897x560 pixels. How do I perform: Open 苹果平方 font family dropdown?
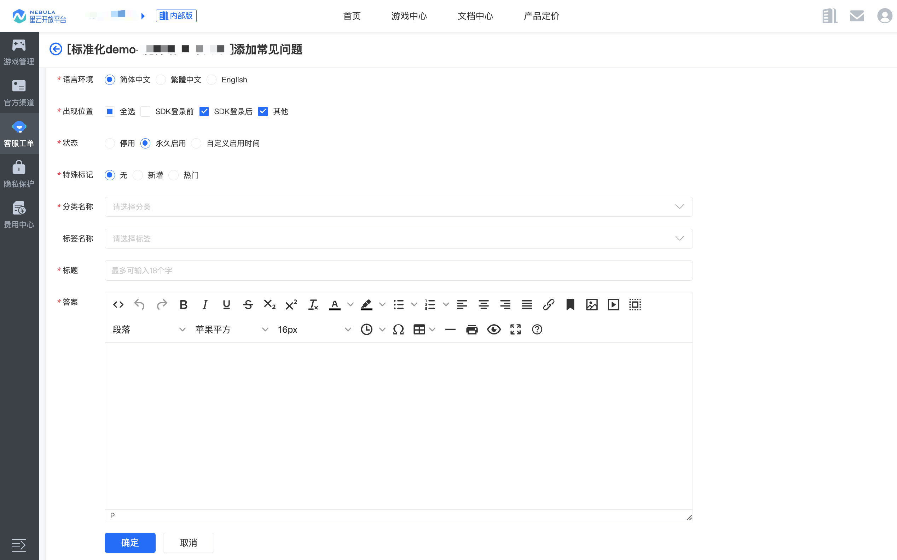pos(232,329)
